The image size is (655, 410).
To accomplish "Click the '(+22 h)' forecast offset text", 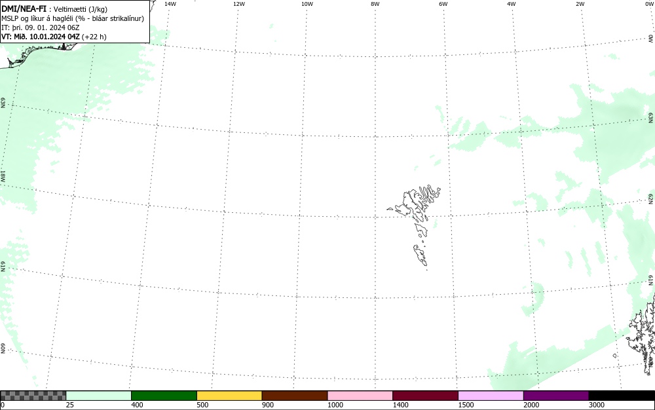I will click(x=94, y=37).
